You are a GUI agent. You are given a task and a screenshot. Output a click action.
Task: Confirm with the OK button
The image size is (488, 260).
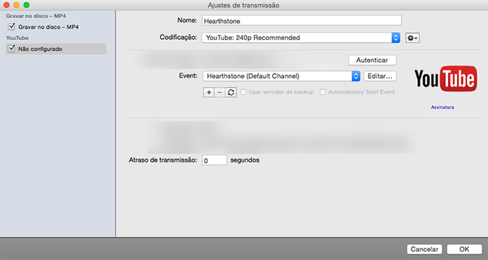464,249
